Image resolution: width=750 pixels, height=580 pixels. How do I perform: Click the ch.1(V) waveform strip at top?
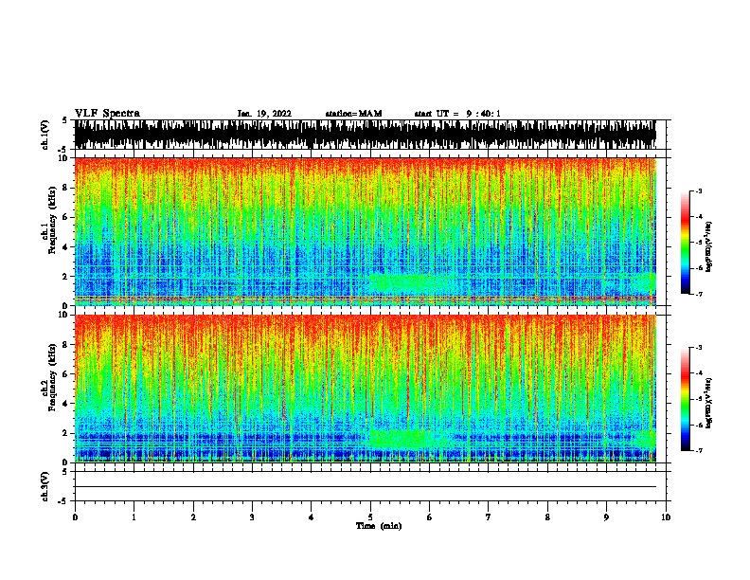(x=366, y=135)
